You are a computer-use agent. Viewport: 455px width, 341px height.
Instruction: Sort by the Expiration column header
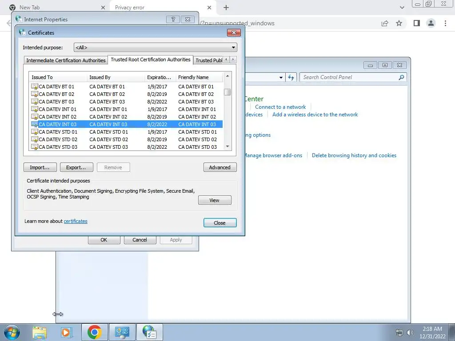160,77
